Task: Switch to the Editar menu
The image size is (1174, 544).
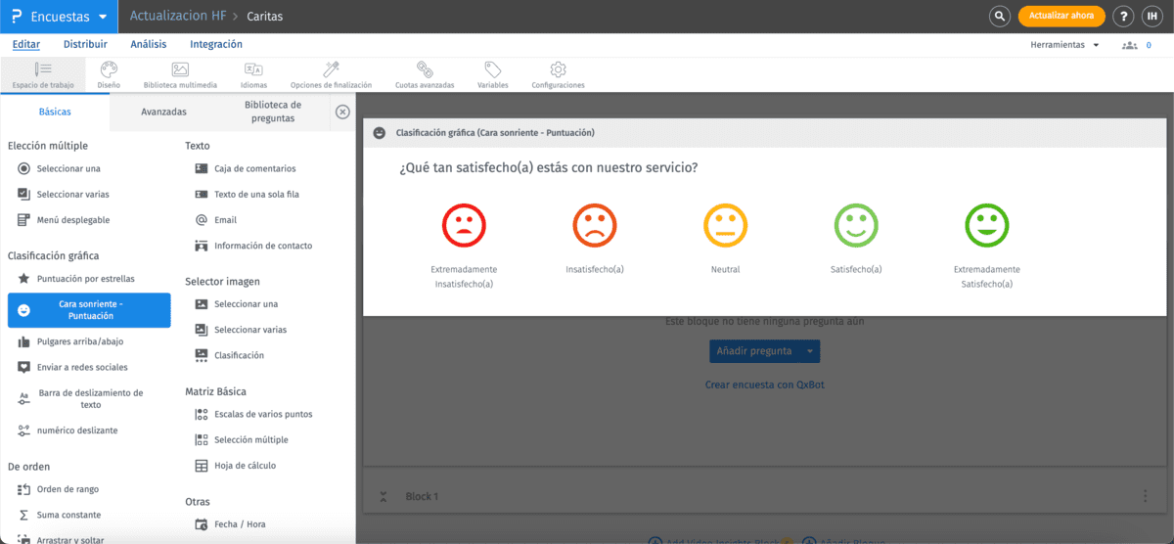Action: 26,45
